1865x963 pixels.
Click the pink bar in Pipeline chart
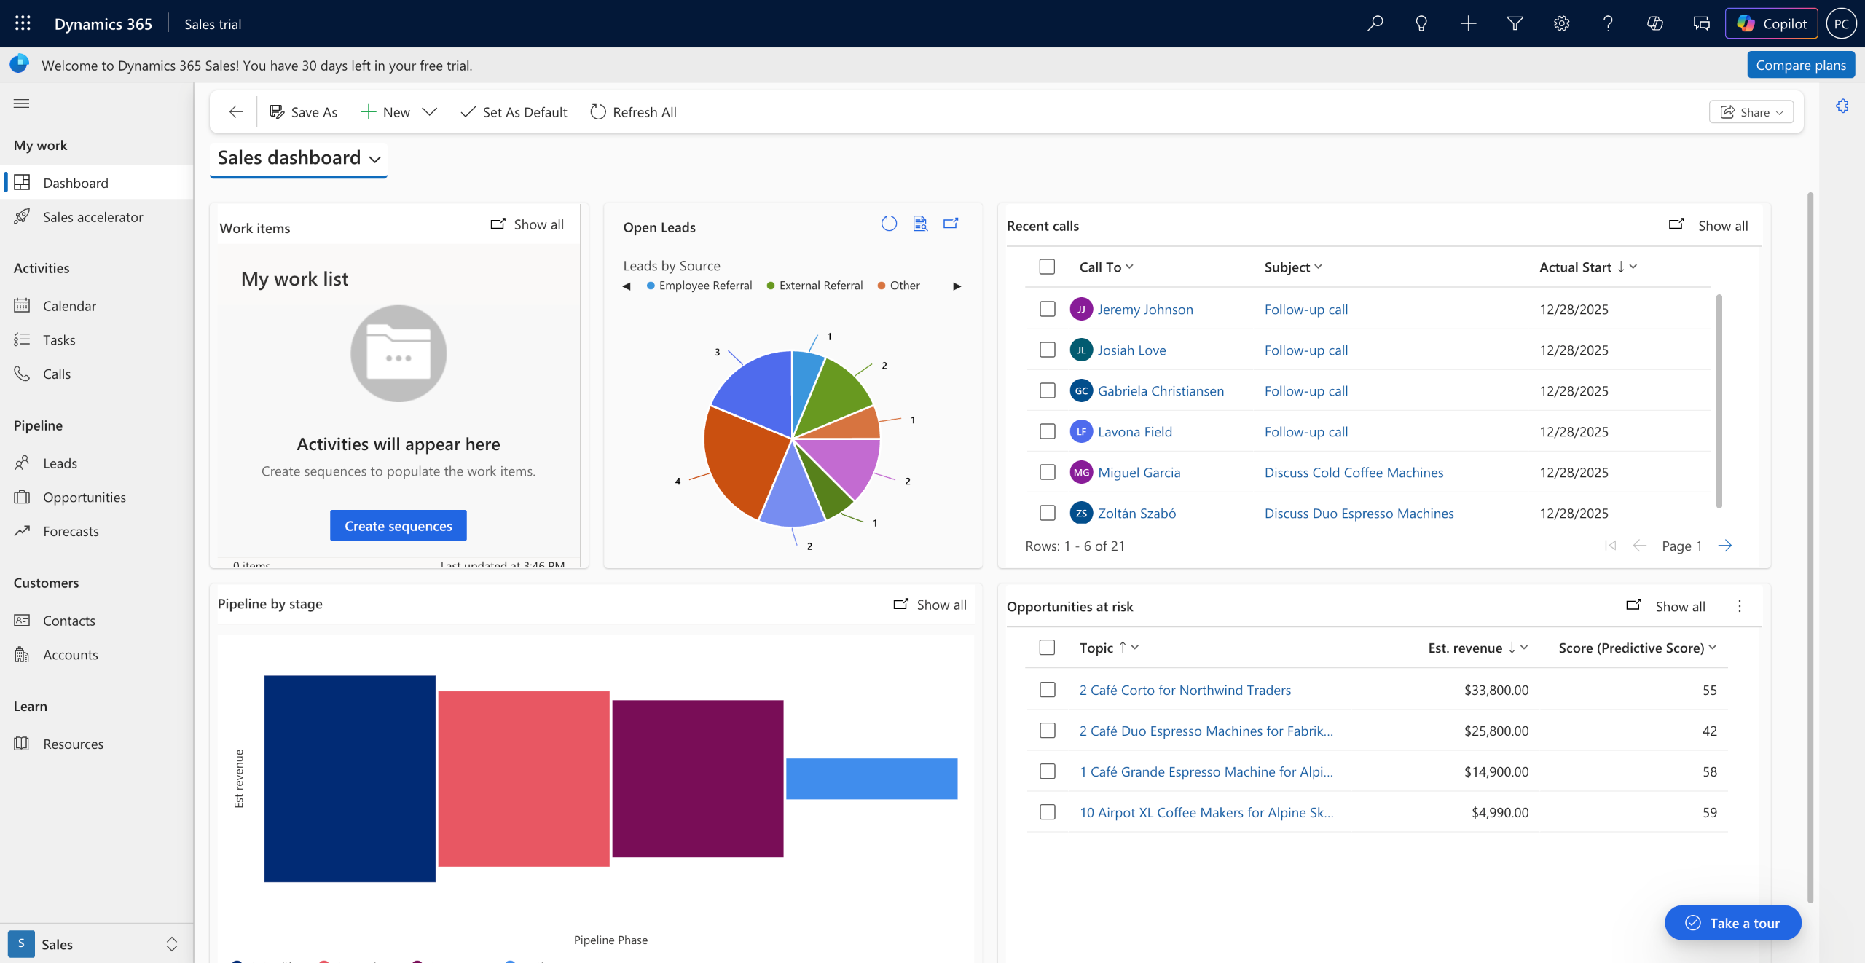pos(523,778)
